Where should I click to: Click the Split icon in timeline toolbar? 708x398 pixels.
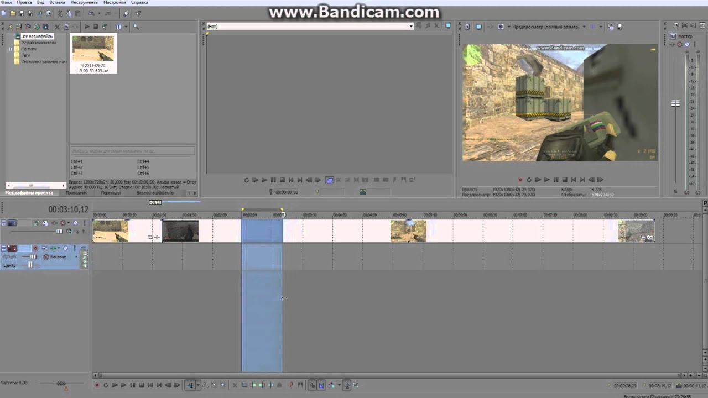(x=270, y=385)
